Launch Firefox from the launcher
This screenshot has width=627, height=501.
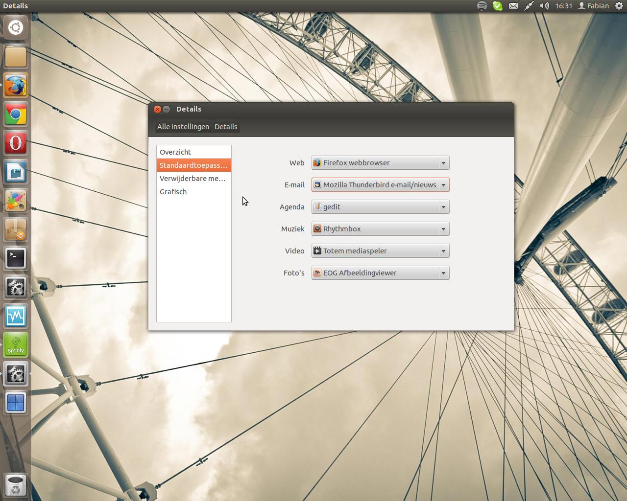(16, 85)
